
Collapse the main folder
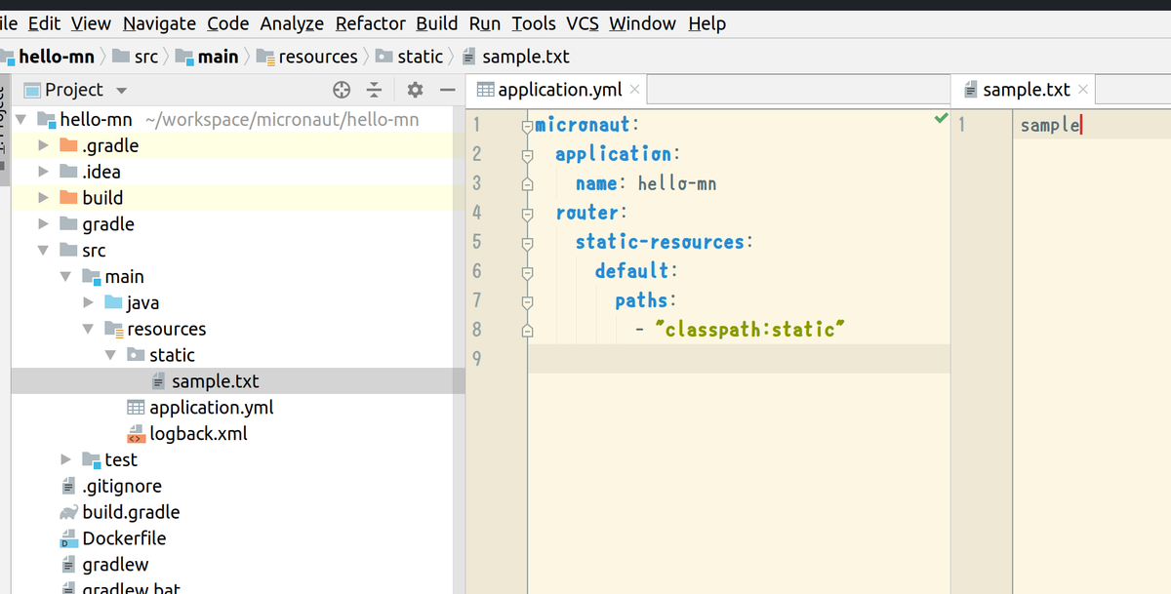tap(64, 277)
